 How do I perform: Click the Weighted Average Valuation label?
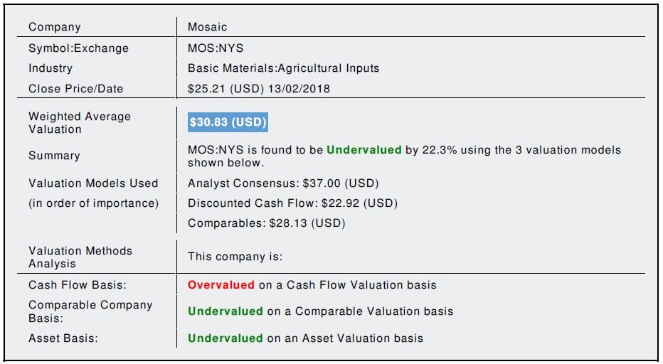coord(79,122)
